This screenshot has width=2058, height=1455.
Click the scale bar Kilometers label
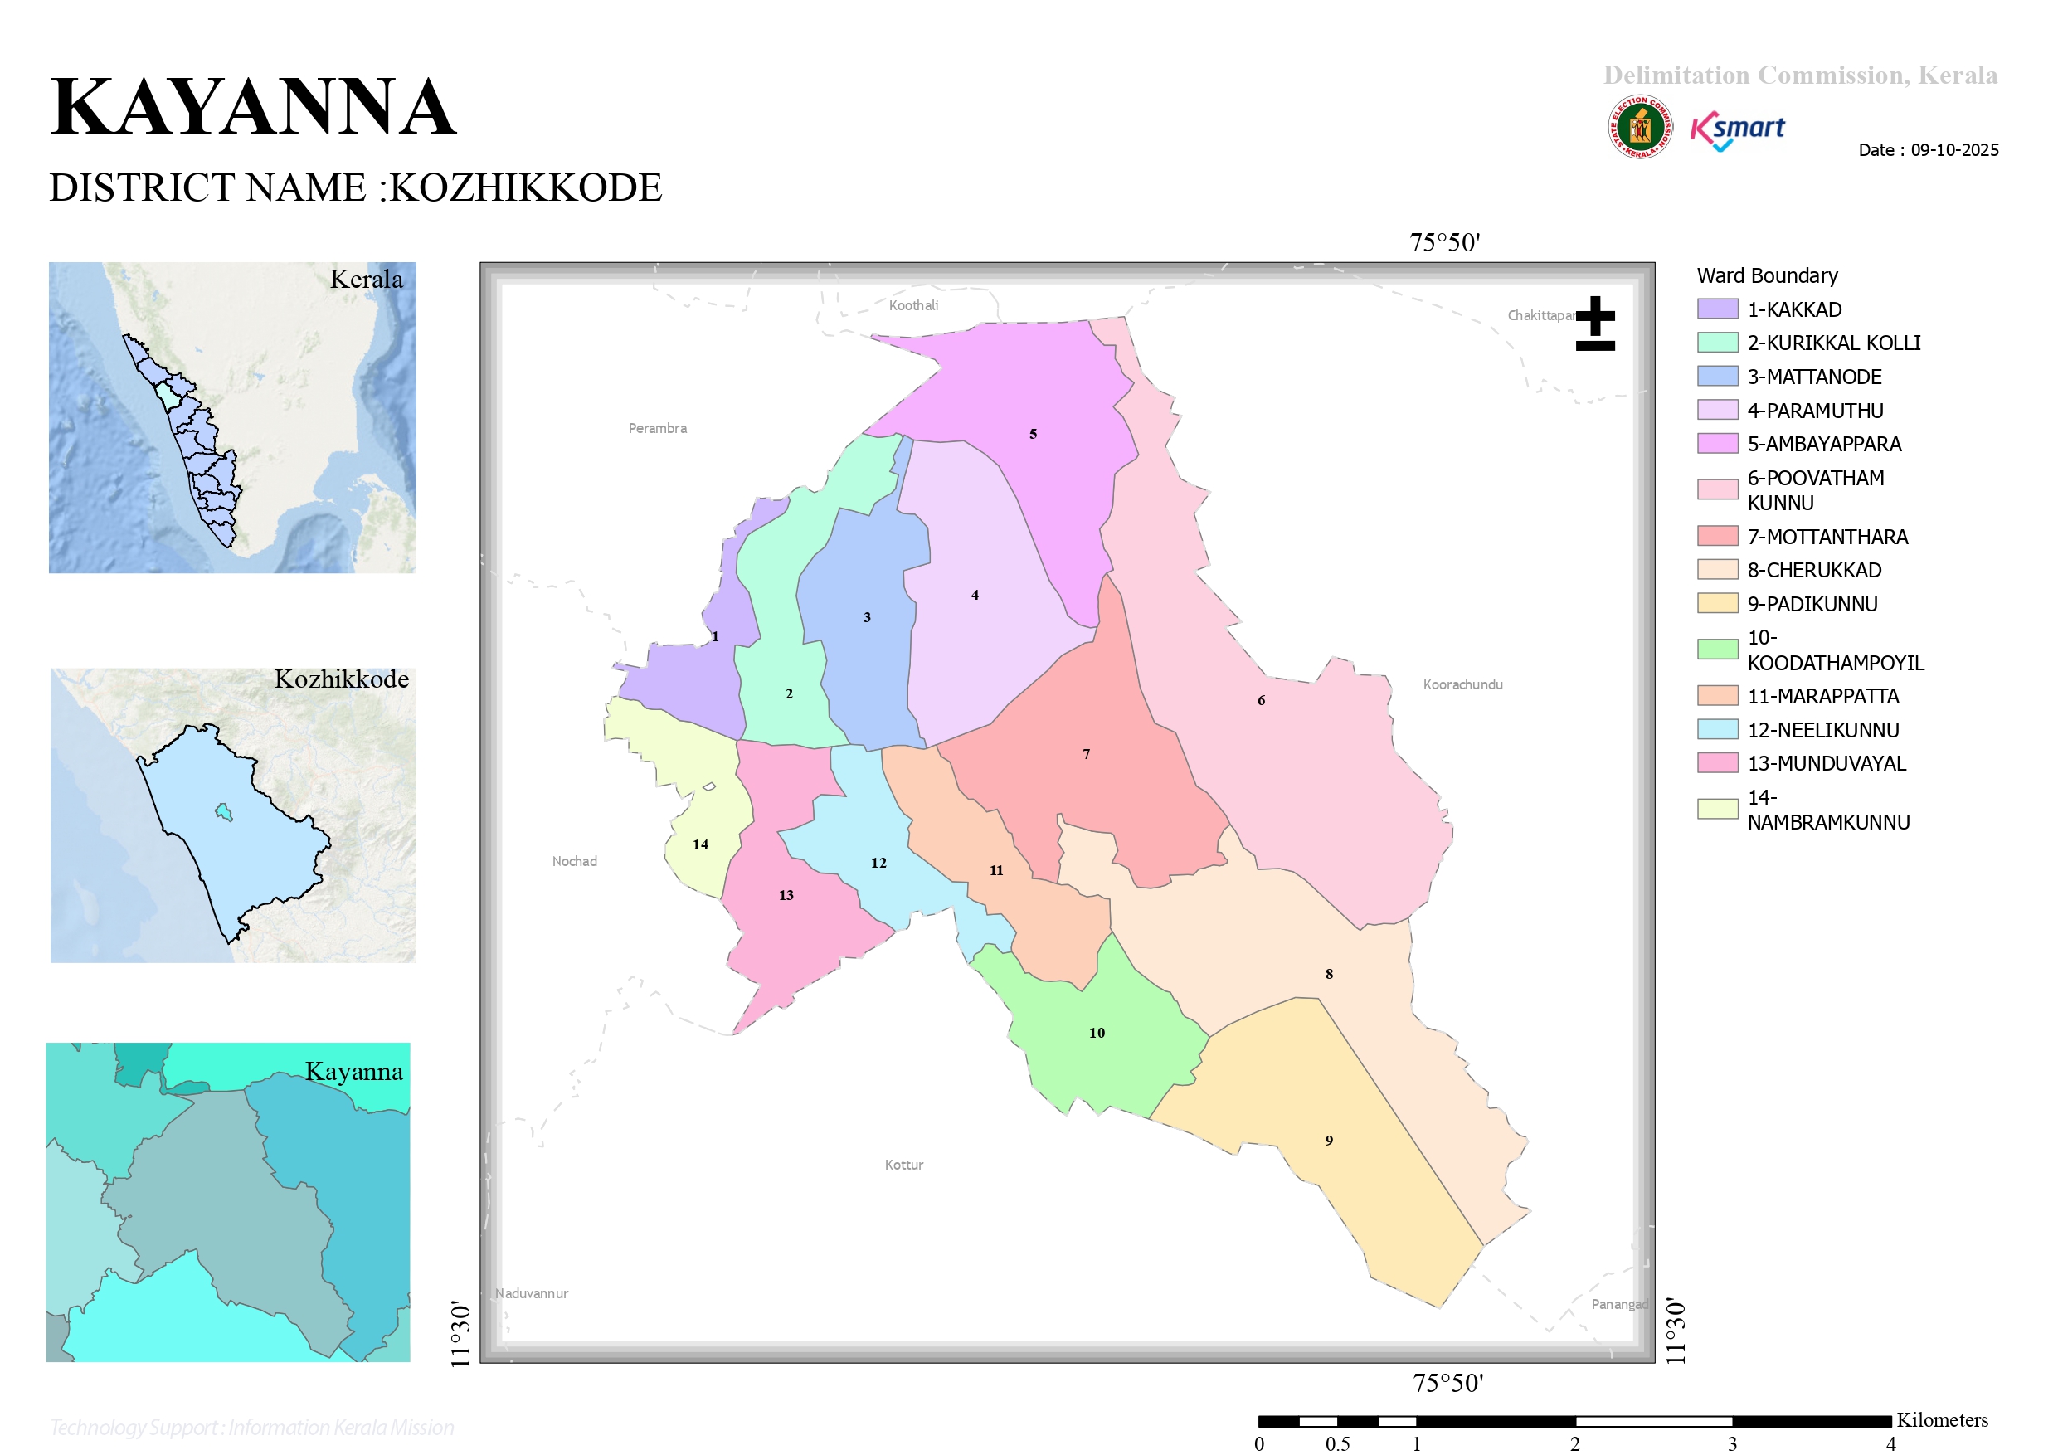(1942, 1420)
